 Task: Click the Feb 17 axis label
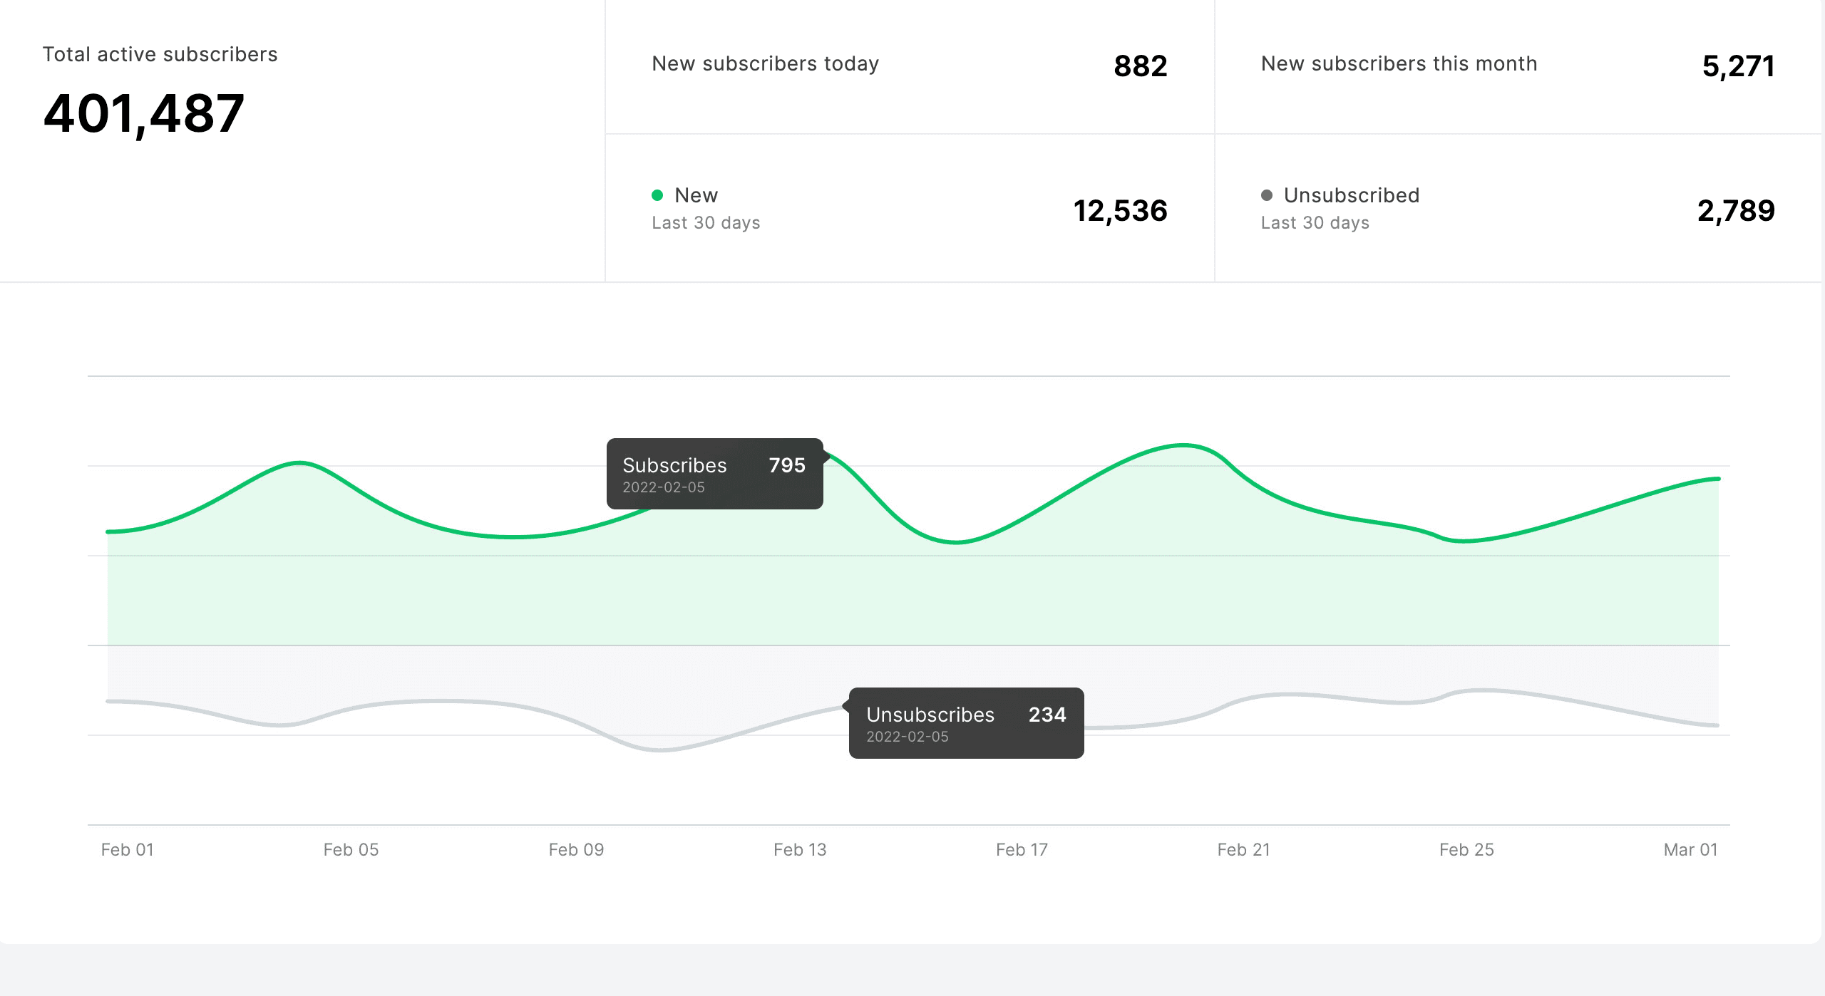point(1022,850)
